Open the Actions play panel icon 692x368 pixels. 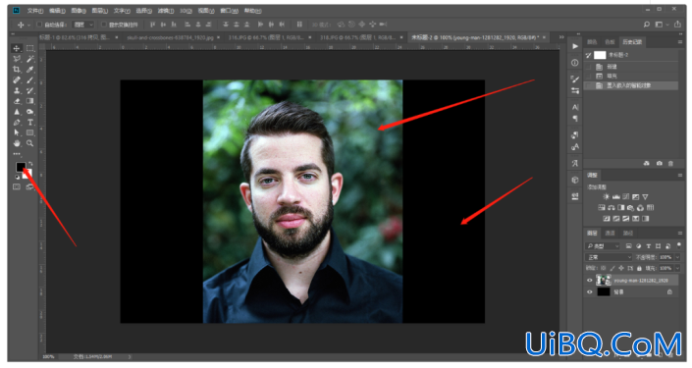(x=574, y=46)
